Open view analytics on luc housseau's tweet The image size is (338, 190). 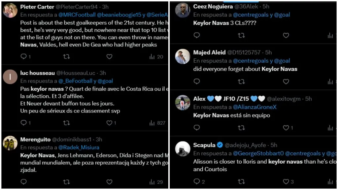click(152, 123)
